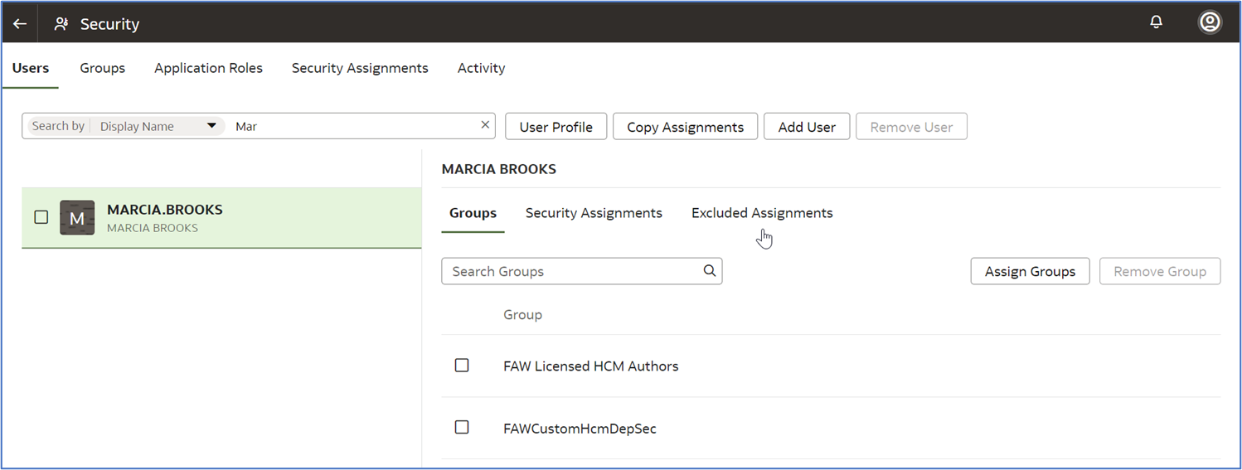Open the notifications bell
The width and height of the screenshot is (1242, 470).
pyautogui.click(x=1157, y=22)
